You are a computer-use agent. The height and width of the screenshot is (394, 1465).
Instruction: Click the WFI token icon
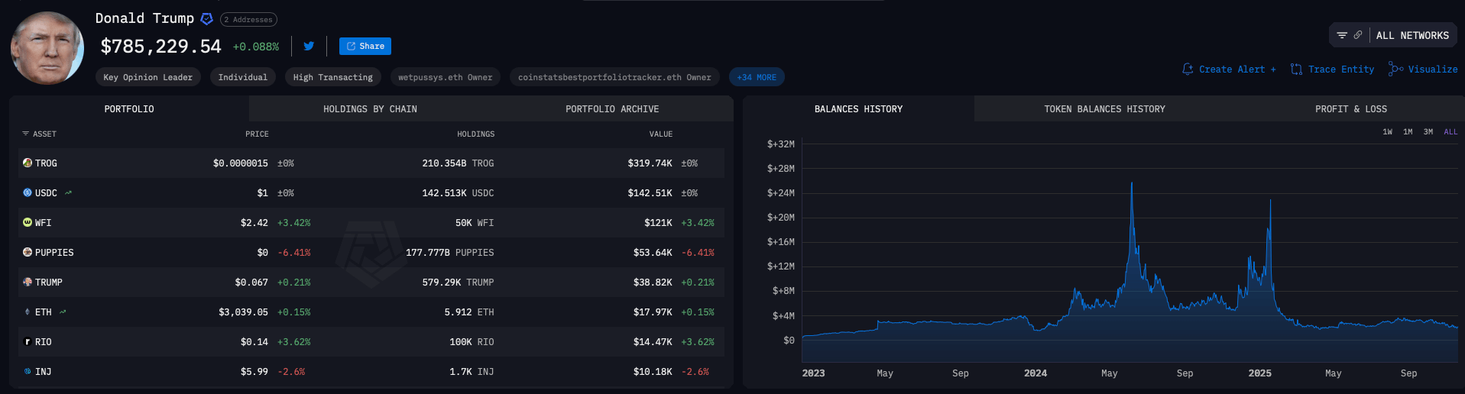point(28,223)
